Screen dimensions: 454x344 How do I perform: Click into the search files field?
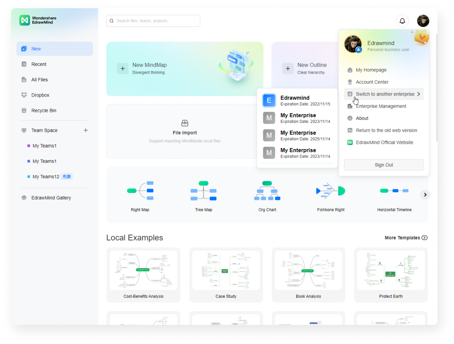click(x=153, y=21)
